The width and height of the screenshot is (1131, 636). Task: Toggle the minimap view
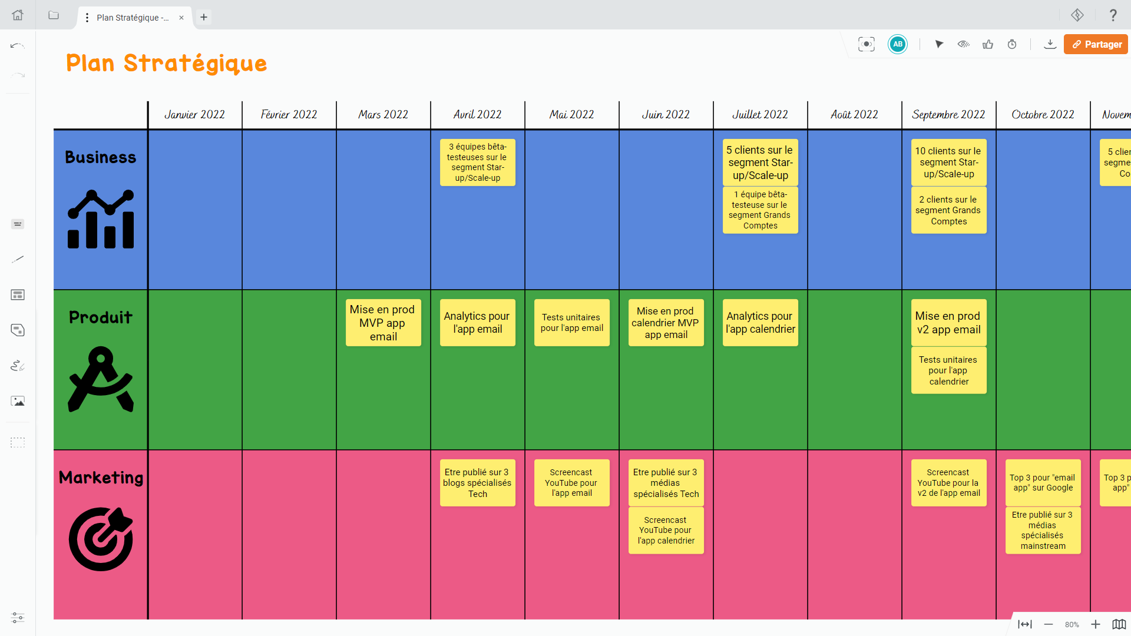coord(1119,624)
